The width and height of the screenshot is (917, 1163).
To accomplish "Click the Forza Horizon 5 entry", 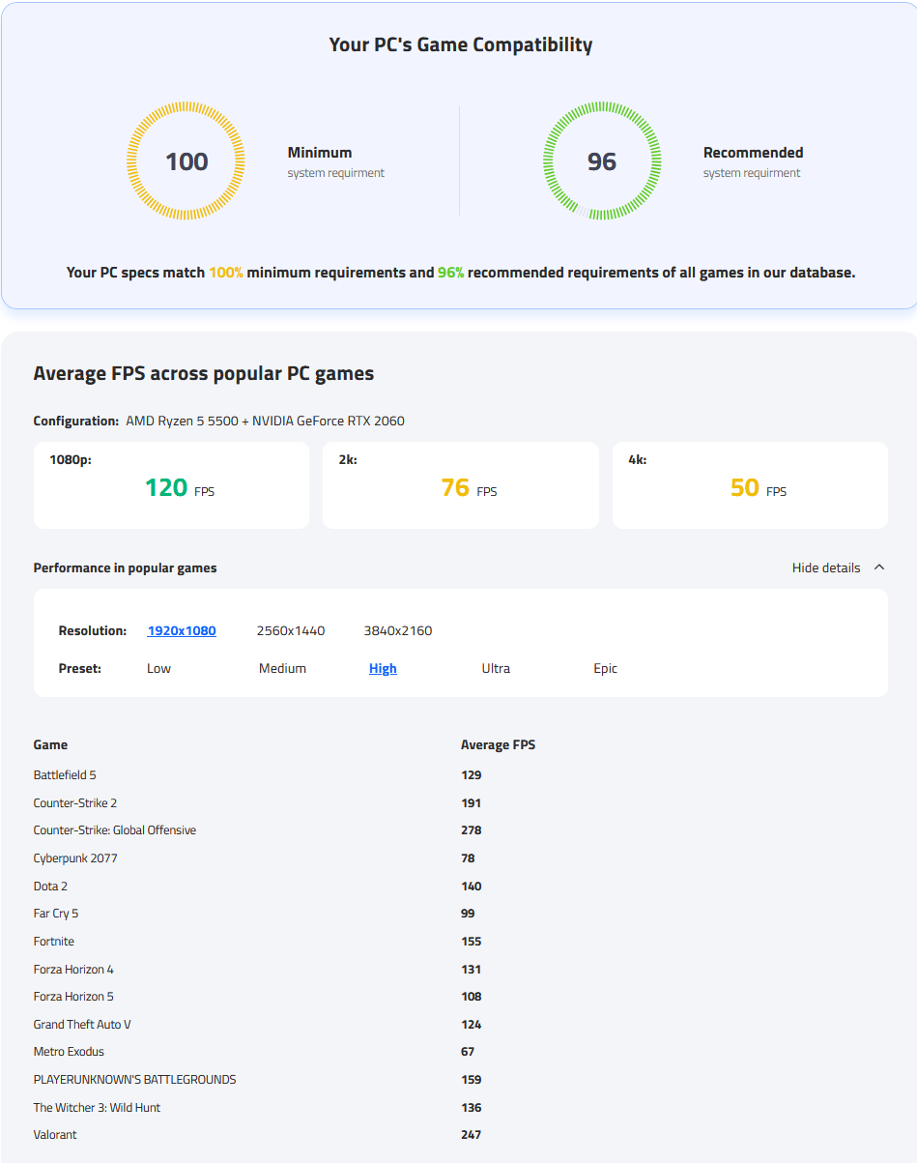I will (x=73, y=997).
